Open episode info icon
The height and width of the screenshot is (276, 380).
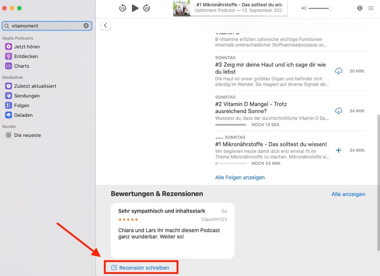[x=360, y=8]
